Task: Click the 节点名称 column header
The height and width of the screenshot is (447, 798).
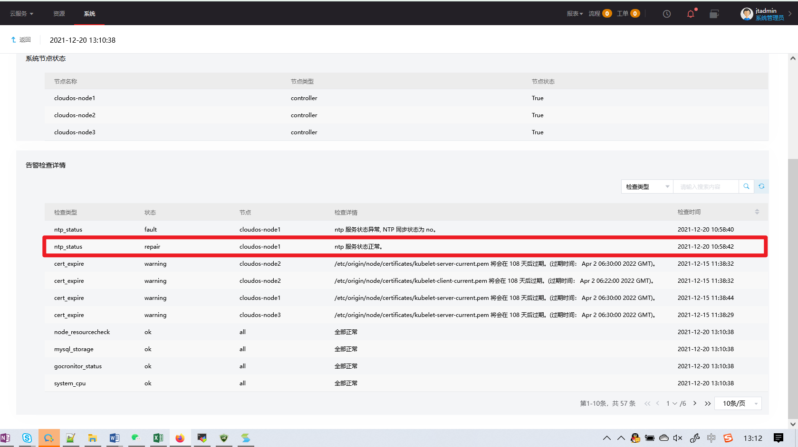Action: tap(66, 82)
